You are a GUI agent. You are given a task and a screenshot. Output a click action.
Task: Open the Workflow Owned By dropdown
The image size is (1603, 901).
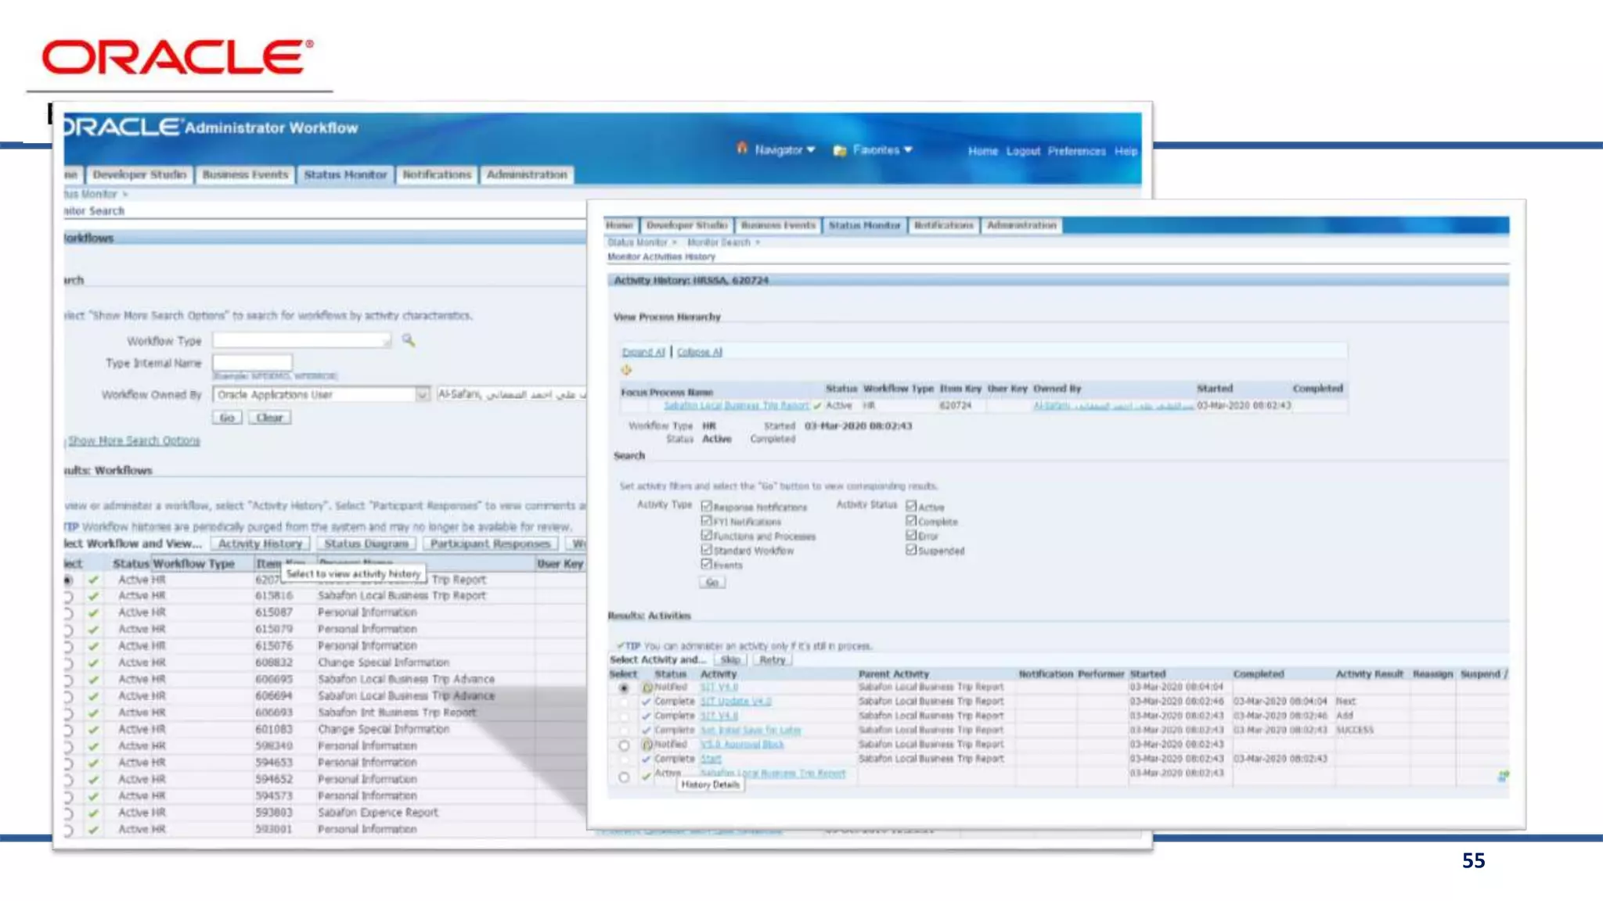[422, 395]
